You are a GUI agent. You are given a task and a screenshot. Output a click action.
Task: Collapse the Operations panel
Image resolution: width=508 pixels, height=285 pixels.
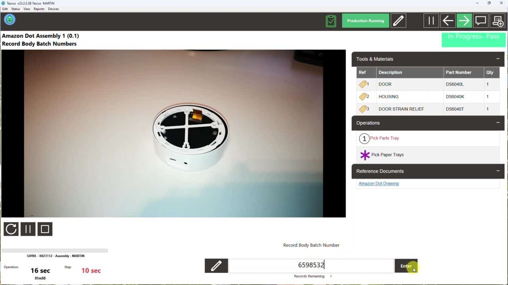[x=498, y=123]
